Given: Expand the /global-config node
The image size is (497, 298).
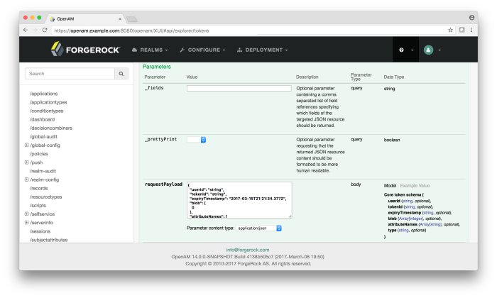Looking at the screenshot, I should [27, 145].
